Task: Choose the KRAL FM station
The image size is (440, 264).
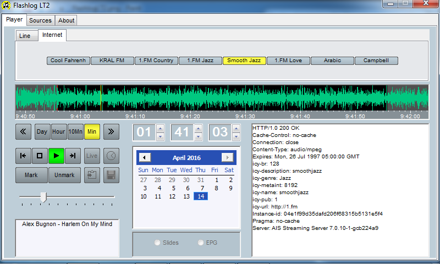Action: [112, 61]
